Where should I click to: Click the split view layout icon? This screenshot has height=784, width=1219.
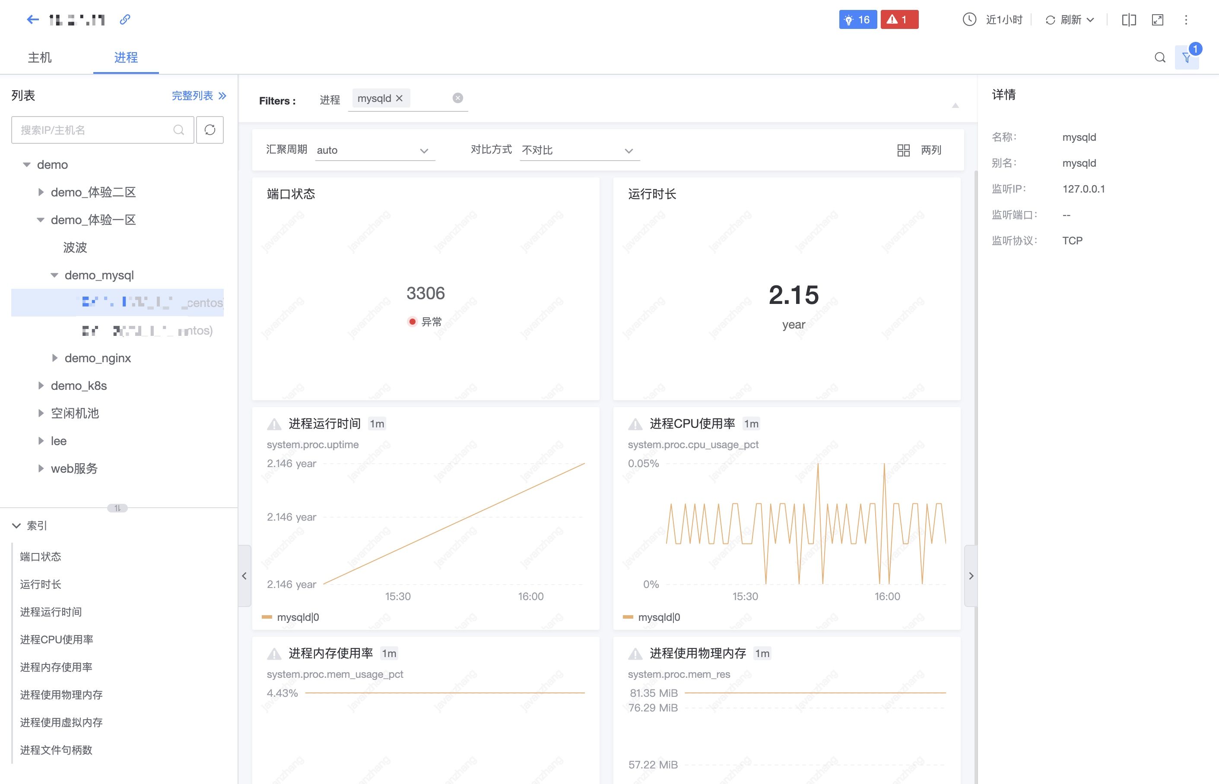click(x=1128, y=20)
